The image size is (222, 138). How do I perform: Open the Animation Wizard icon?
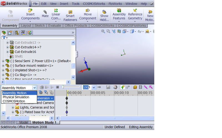(x=115, y=87)
